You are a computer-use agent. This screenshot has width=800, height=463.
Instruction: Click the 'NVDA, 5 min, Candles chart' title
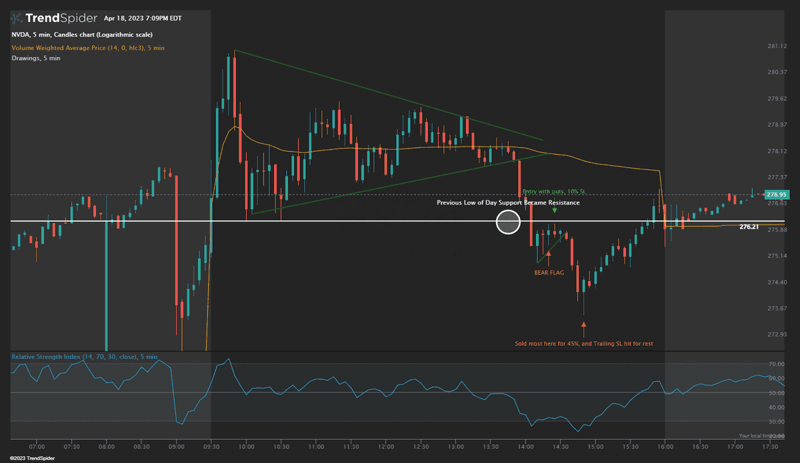pyautogui.click(x=82, y=35)
